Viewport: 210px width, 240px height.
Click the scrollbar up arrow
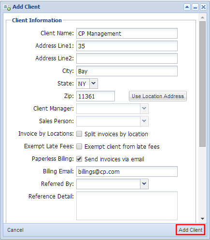pos(202,17)
